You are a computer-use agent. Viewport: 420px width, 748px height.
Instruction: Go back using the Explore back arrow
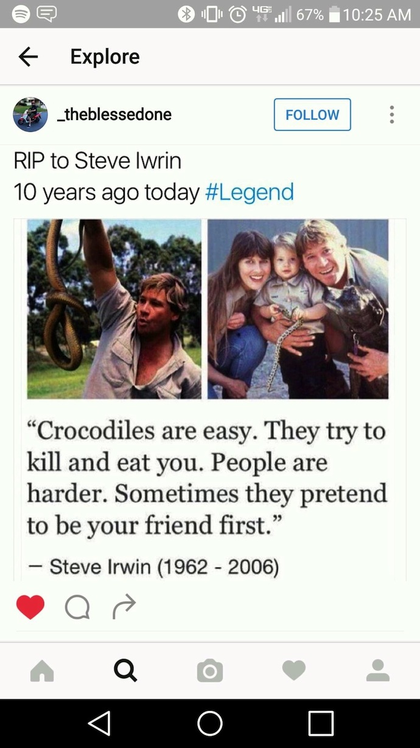click(x=28, y=57)
